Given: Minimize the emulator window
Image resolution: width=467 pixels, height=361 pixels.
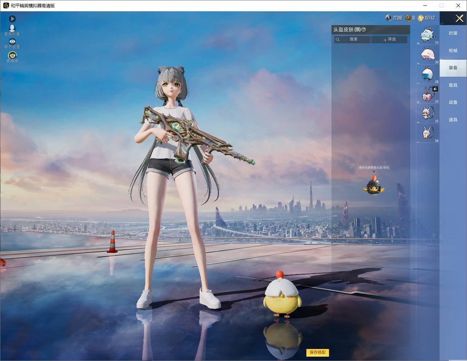Looking at the screenshot, I should tap(425, 5).
